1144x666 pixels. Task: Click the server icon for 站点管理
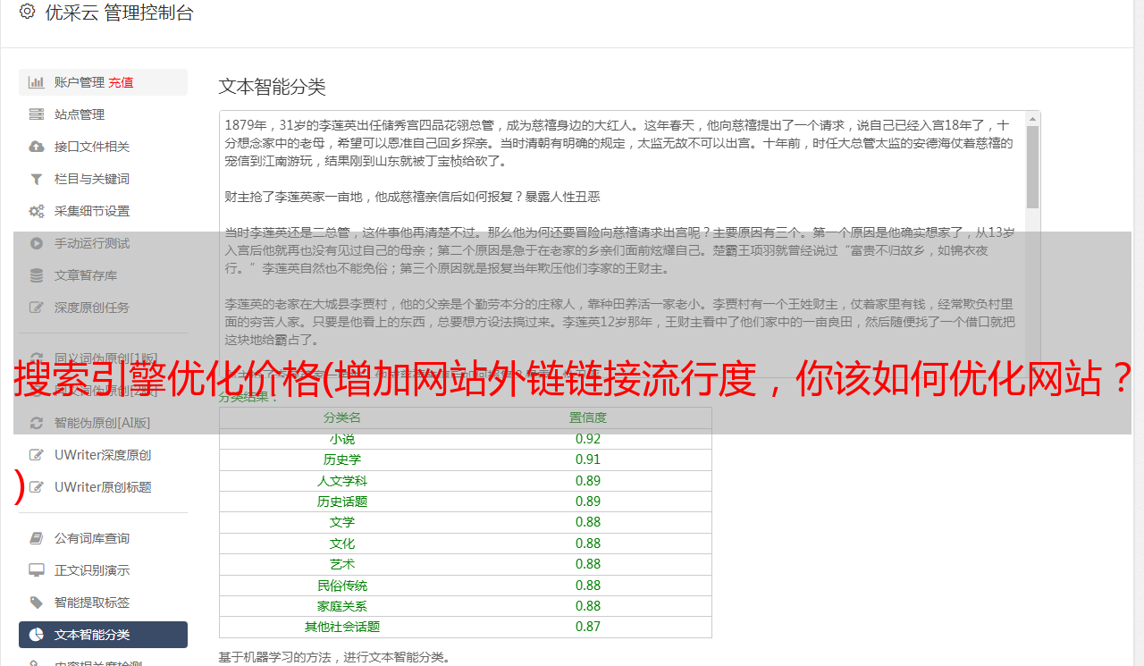[x=37, y=114]
